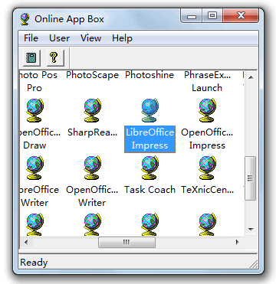
Task: Open the User menu
Action: [59, 38]
